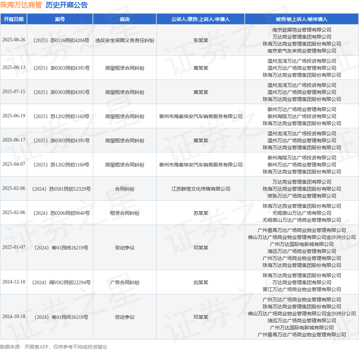Select the 被告/被上诉人/被申请人 column header

[302, 19]
